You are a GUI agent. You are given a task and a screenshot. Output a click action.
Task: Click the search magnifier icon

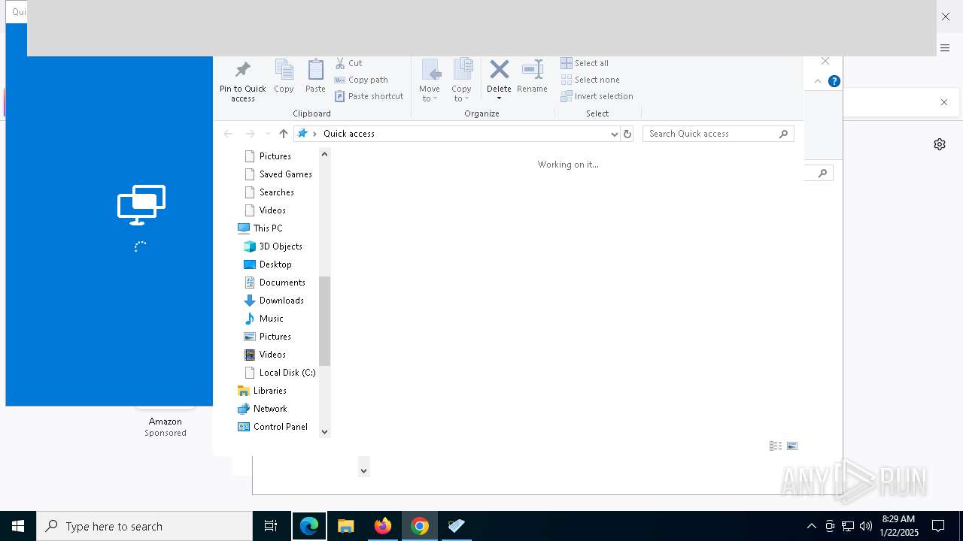(x=783, y=134)
